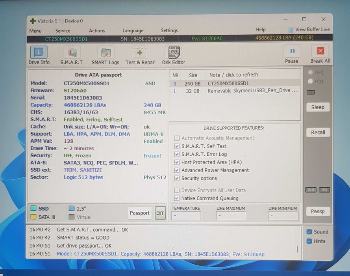
Task: Open the Help menu
Action: click(261, 30)
